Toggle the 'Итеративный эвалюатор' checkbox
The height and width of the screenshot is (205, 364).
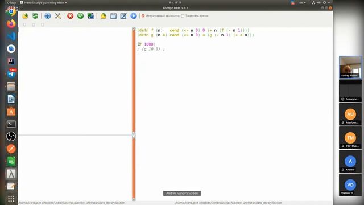click(x=143, y=16)
